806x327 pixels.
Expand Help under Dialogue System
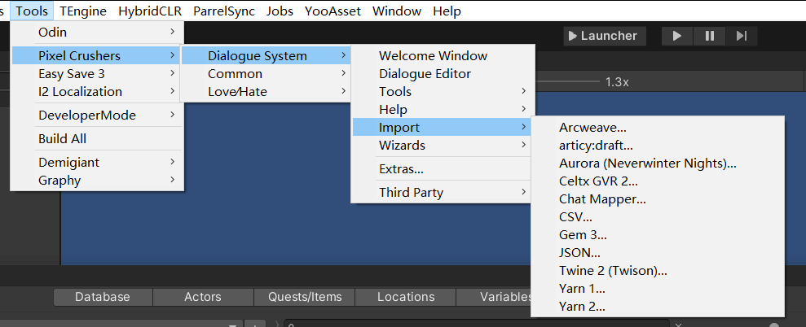point(443,109)
